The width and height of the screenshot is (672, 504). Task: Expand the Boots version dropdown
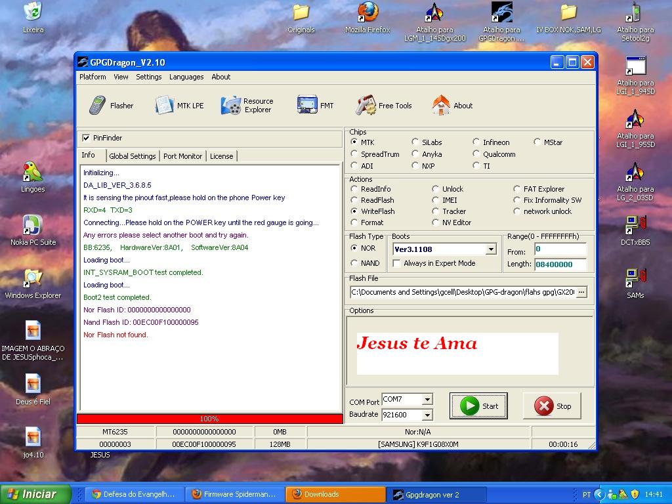click(491, 249)
